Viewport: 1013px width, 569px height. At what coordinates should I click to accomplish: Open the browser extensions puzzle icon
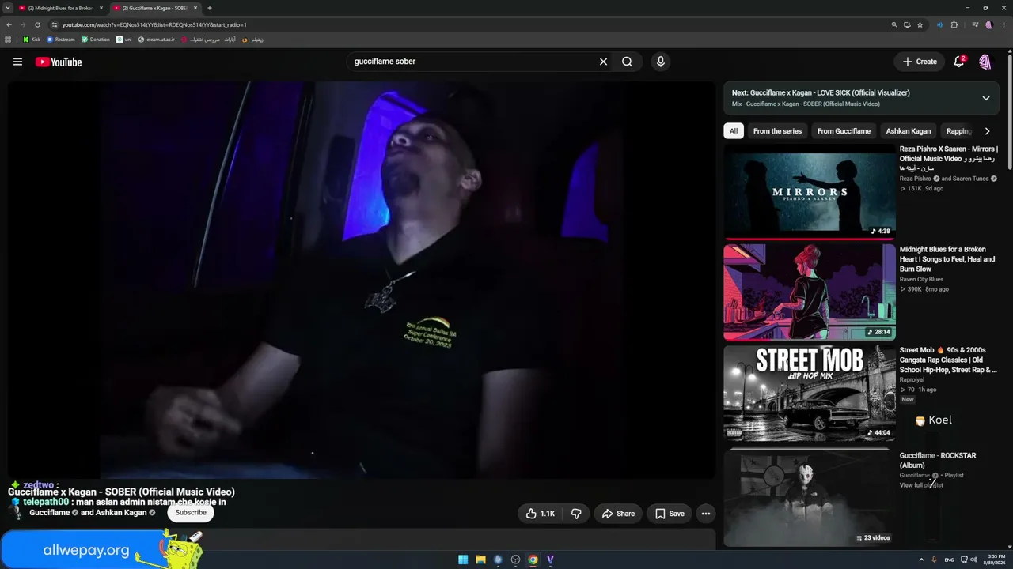(954, 24)
